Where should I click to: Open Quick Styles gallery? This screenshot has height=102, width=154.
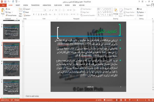click(x=121, y=12)
